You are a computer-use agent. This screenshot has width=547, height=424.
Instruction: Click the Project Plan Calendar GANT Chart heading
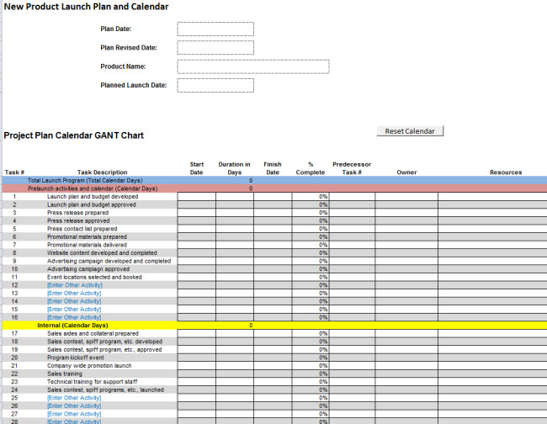click(73, 135)
